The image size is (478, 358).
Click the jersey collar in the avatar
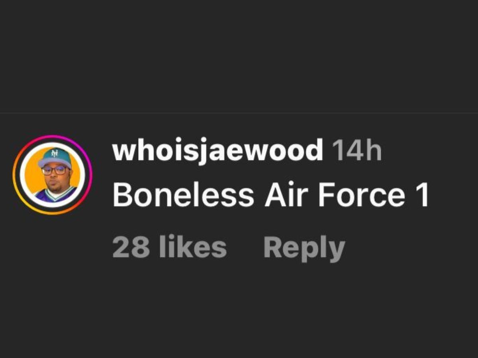[55, 193]
